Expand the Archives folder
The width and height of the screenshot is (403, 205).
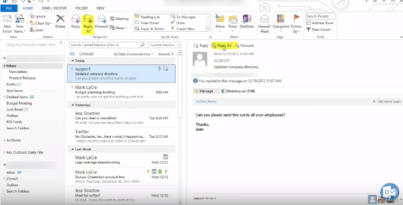coord(4,140)
